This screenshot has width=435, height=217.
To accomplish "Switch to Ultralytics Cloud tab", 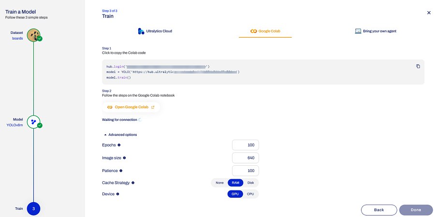I will coord(155,31).
